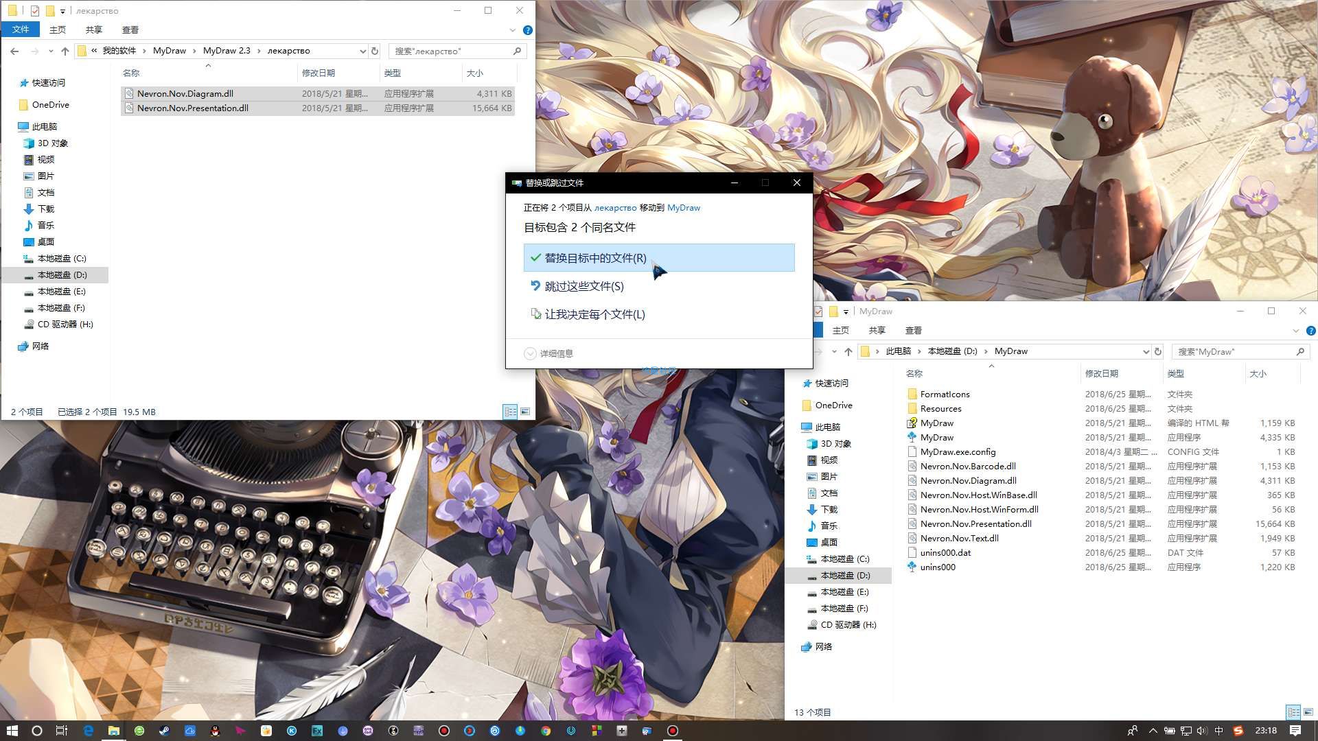Open 网络 in лекарство sidebar
This screenshot has height=741, width=1318.
[x=34, y=346]
